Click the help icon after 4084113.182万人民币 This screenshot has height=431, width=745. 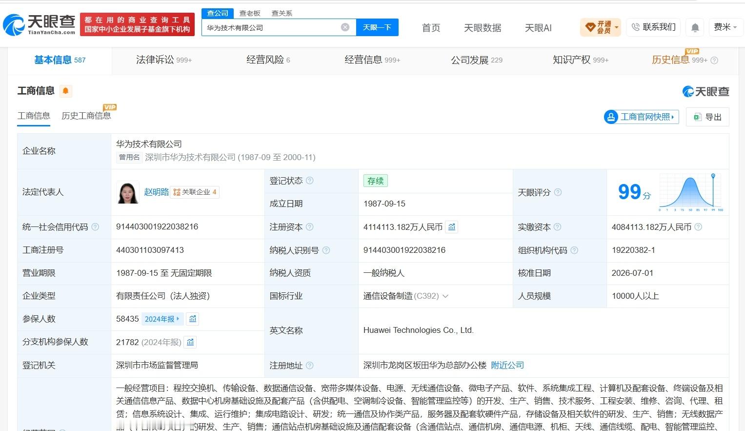coord(698,227)
